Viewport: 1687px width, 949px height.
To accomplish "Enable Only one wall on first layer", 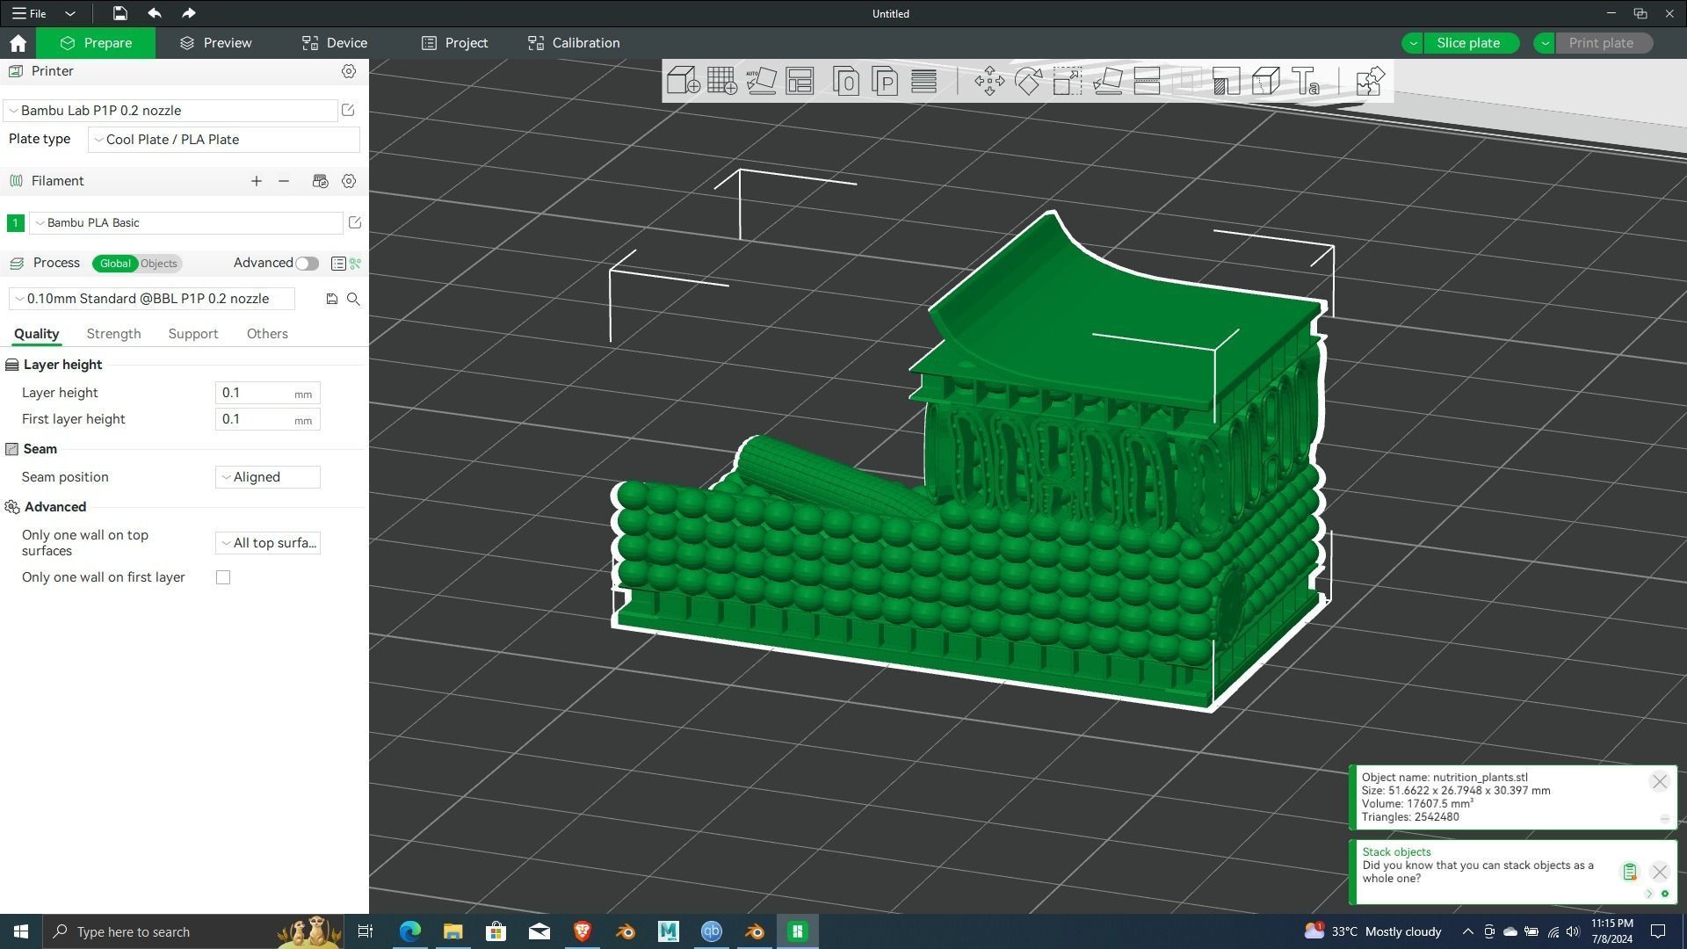I will pyautogui.click(x=223, y=577).
